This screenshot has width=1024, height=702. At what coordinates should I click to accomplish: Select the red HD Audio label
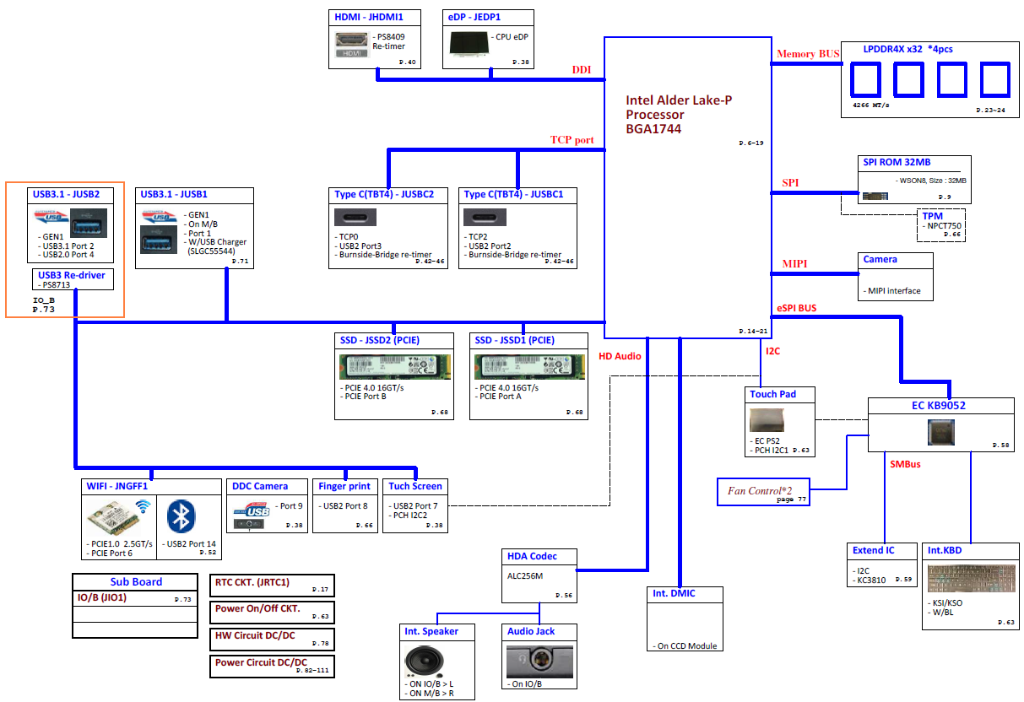[620, 356]
